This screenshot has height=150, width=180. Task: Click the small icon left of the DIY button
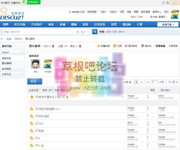tap(168, 3)
